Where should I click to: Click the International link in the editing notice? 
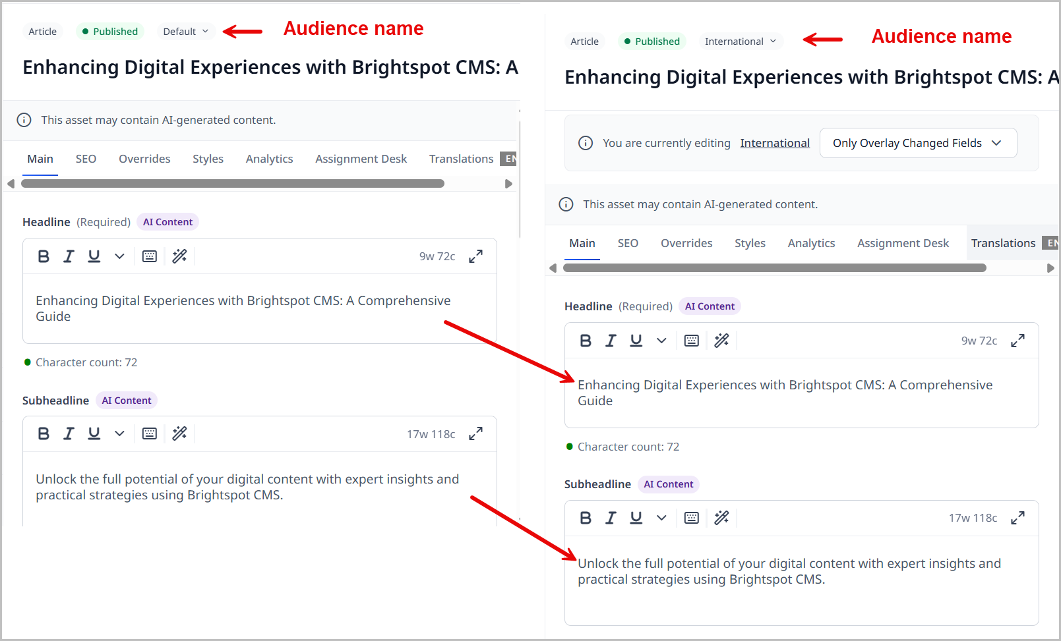[775, 143]
